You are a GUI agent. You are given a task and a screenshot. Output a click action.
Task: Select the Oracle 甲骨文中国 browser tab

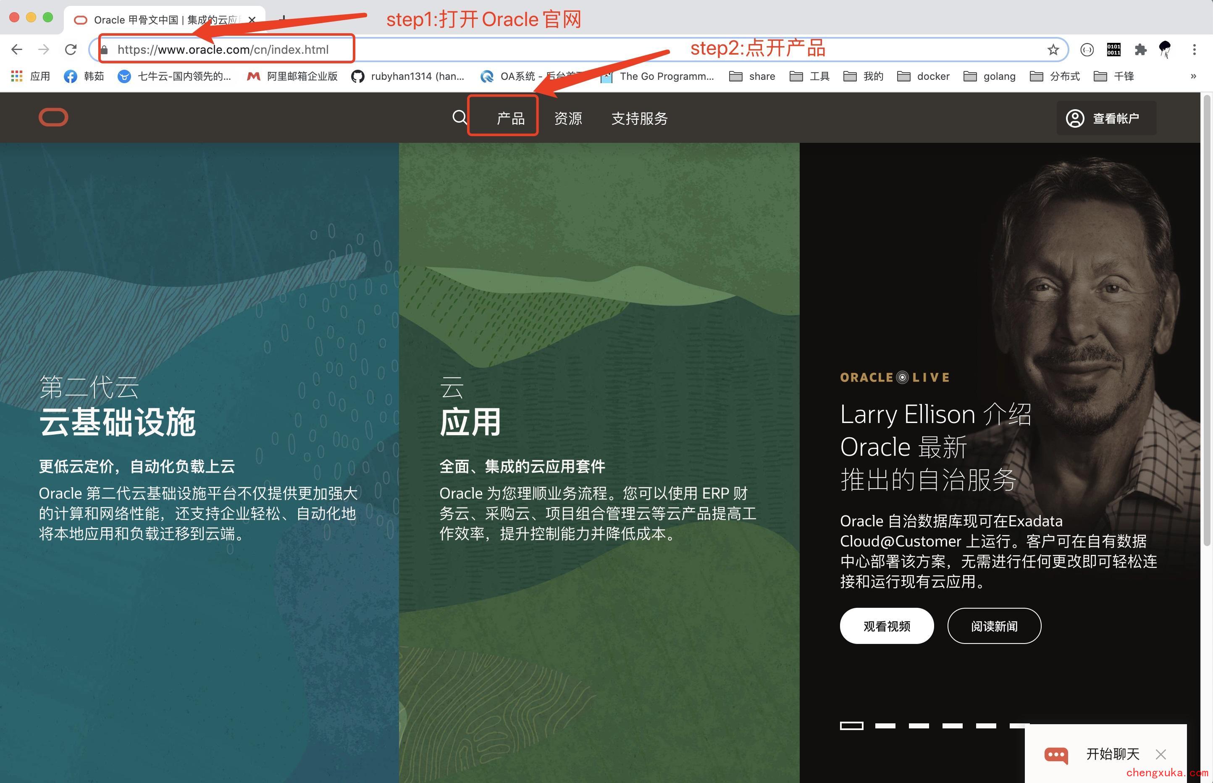[x=164, y=20]
